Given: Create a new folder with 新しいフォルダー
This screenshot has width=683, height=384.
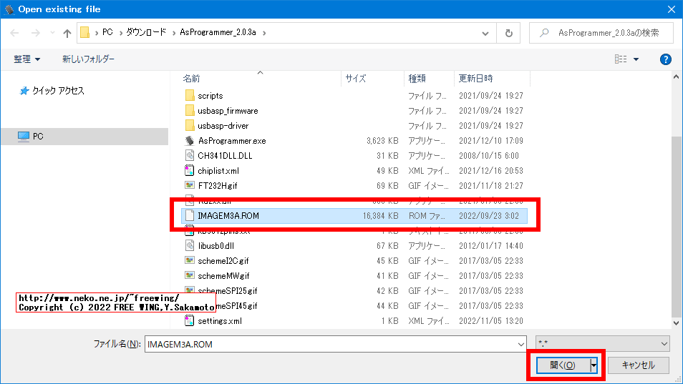Looking at the screenshot, I should click(x=89, y=59).
